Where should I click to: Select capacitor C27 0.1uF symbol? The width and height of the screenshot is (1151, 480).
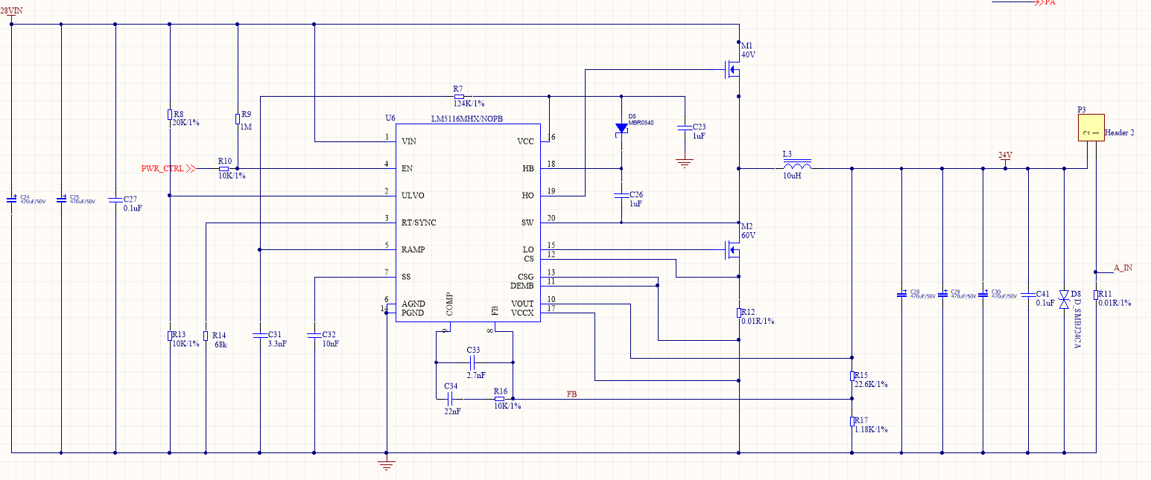click(x=115, y=199)
